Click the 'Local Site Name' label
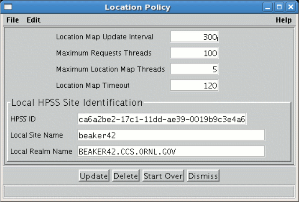Viewport: 299px width, 202px height. 36,135
